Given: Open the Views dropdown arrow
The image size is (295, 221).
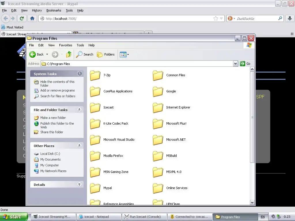Looking at the screenshot, I should [x=128, y=55].
